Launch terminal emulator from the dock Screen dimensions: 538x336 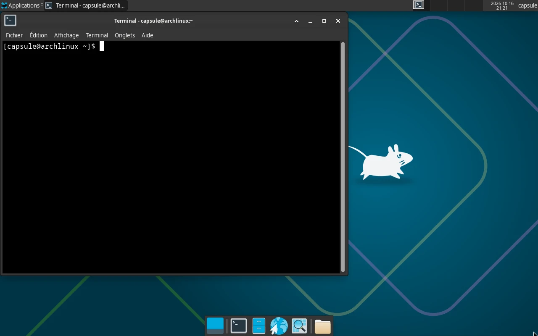pos(239,326)
